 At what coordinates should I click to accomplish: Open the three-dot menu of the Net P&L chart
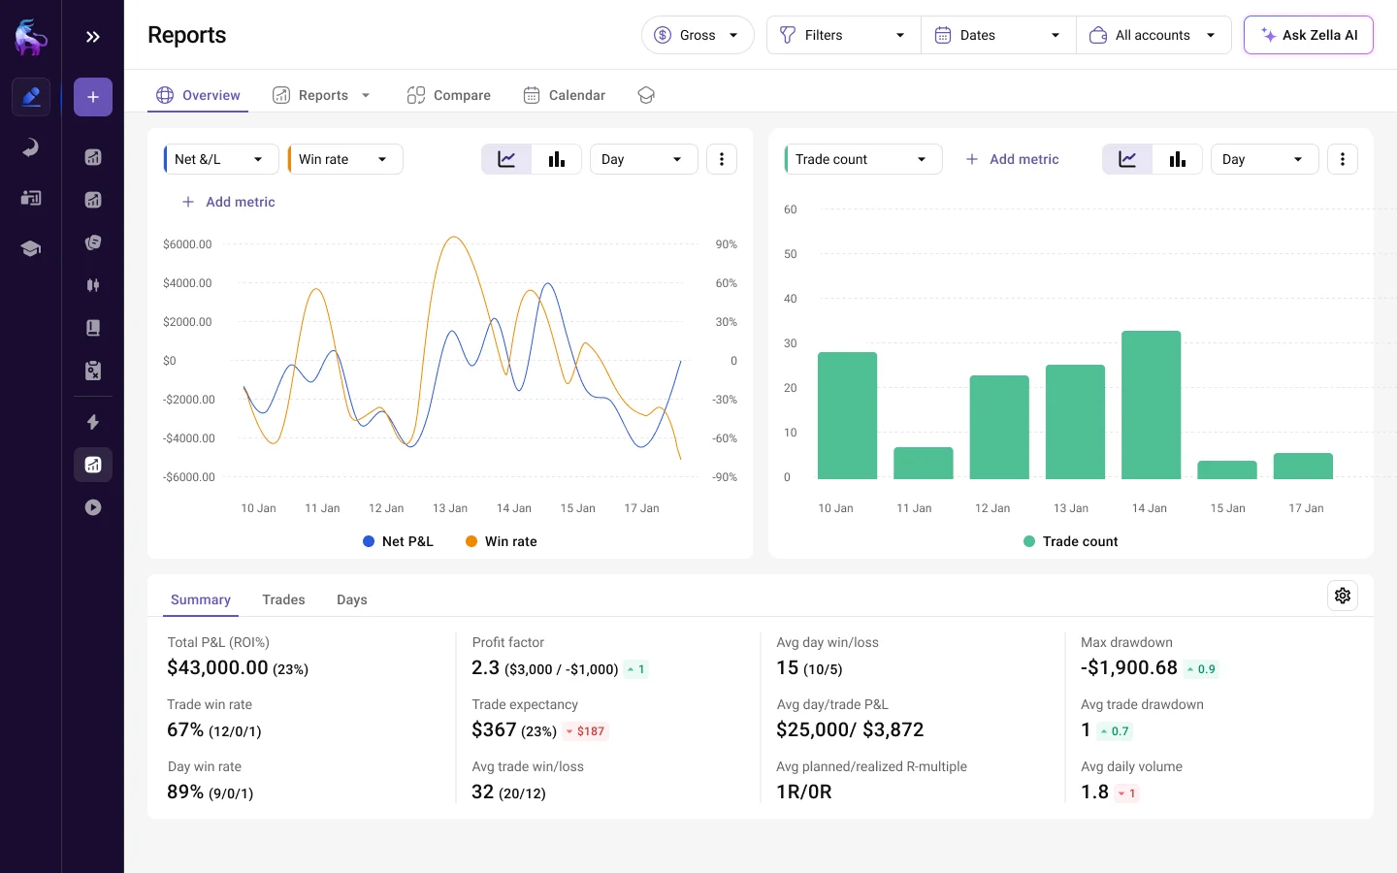722,159
